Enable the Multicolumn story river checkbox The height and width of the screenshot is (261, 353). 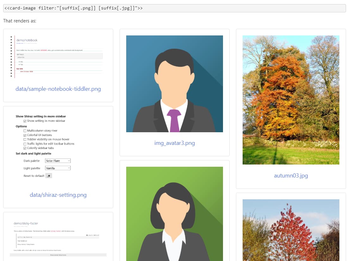coord(25,131)
